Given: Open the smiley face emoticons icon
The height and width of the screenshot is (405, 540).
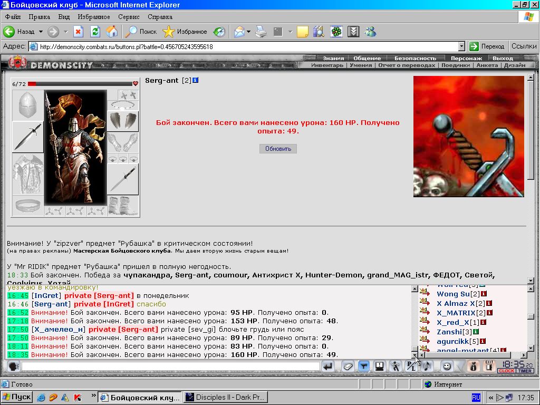Looking at the screenshot, I should [447, 367].
